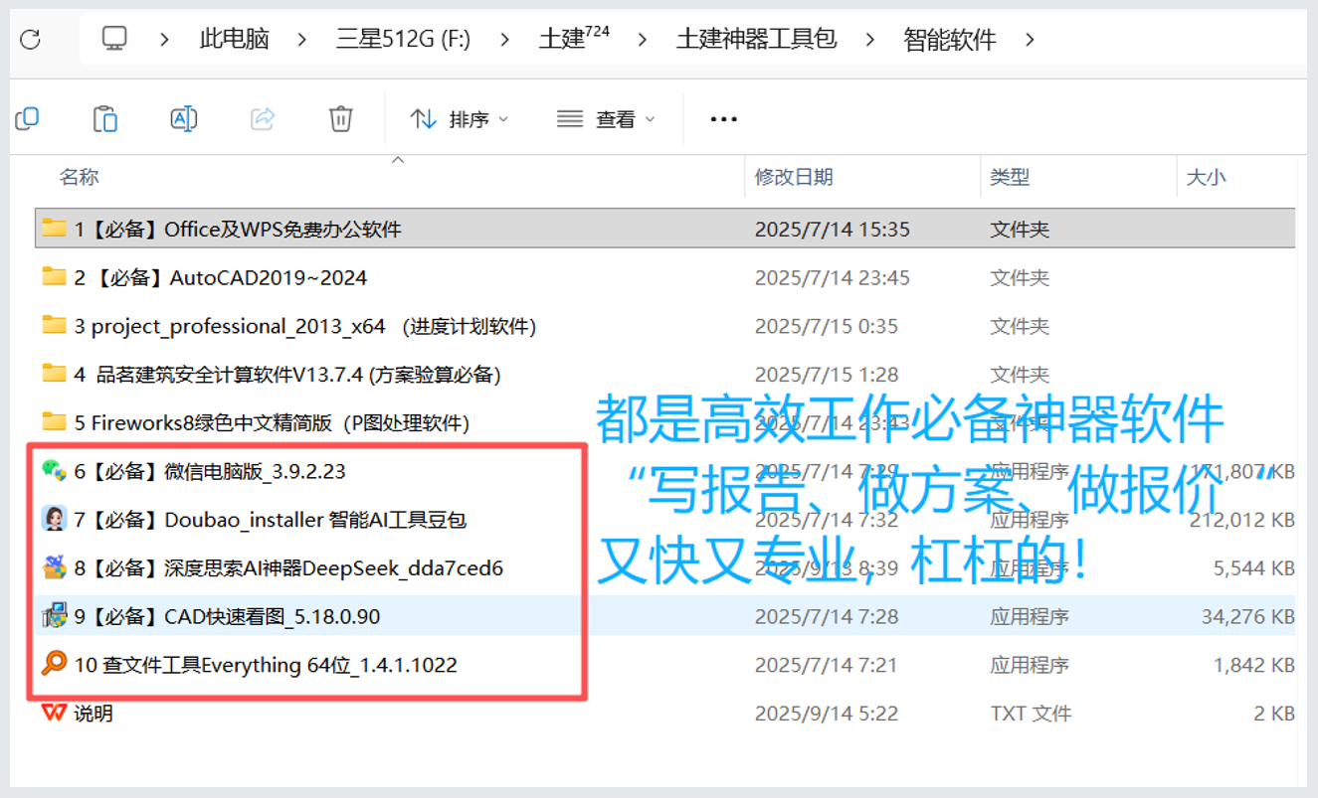Screen dimensions: 1318x798
Task: Click the share toolbar icon
Action: 263,119
